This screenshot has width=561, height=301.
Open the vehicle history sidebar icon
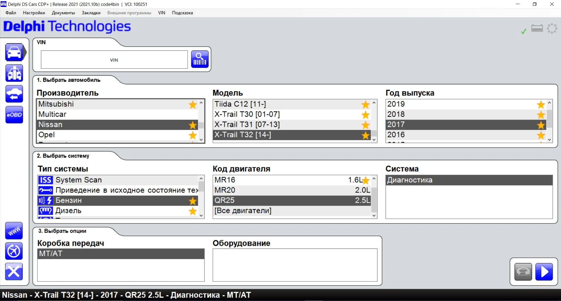coord(14,94)
